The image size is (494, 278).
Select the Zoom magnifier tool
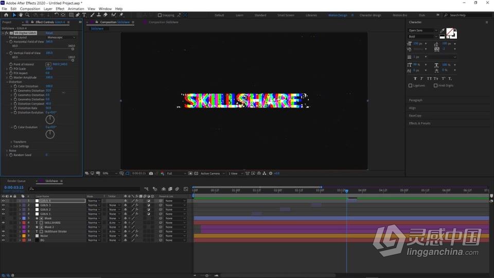coord(27,15)
